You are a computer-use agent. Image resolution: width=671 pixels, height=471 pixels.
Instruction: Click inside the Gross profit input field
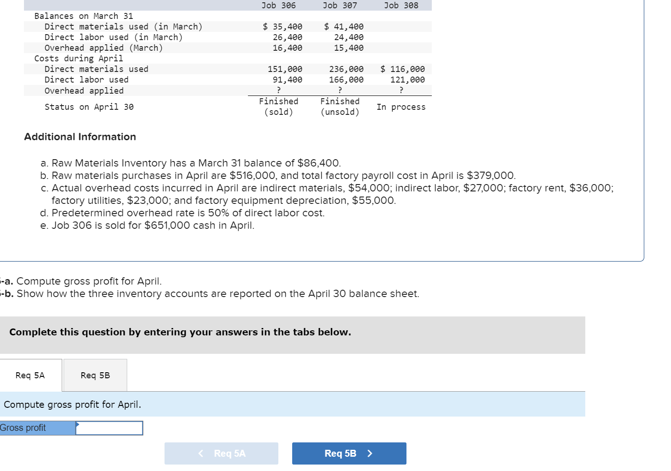click(x=109, y=428)
